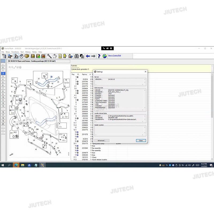This screenshot has height=214, width=214.
Task: Click the print icon above the diagram
Action: [20, 67]
